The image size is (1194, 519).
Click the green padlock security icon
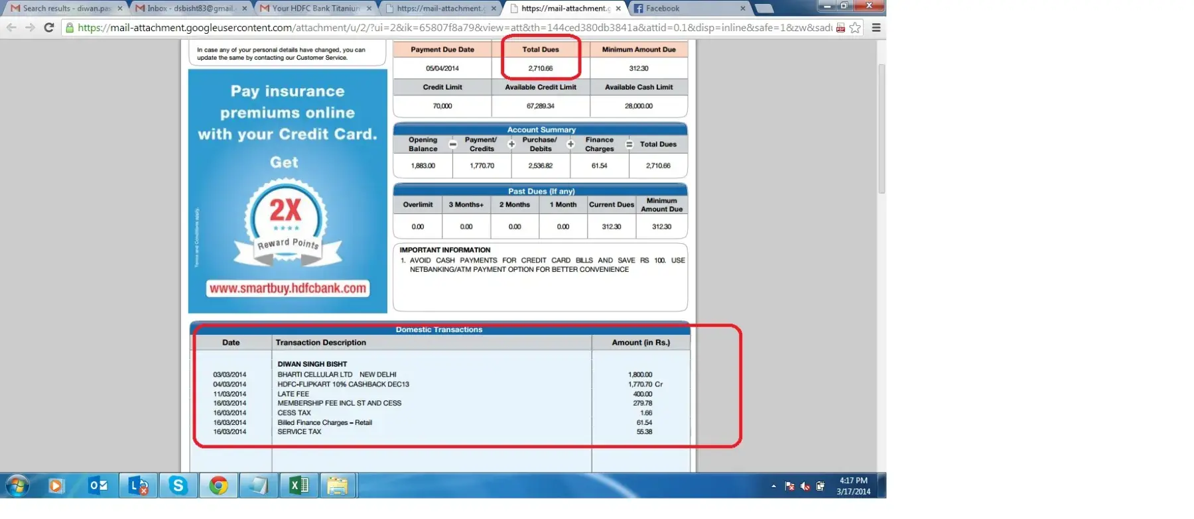click(x=69, y=27)
